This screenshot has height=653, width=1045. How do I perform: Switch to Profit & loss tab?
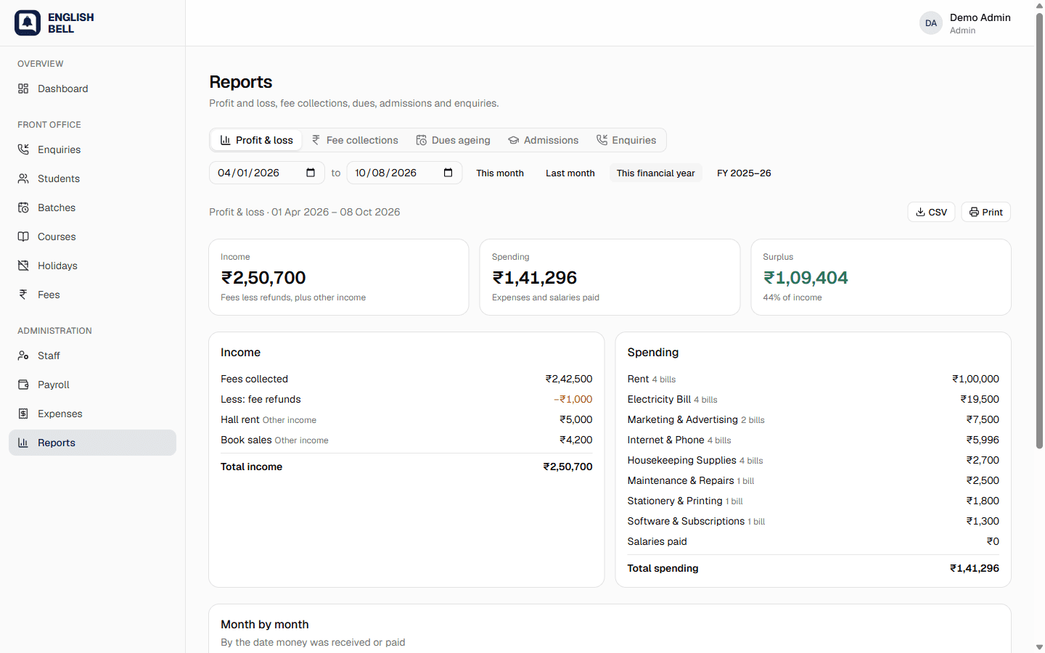click(x=257, y=140)
